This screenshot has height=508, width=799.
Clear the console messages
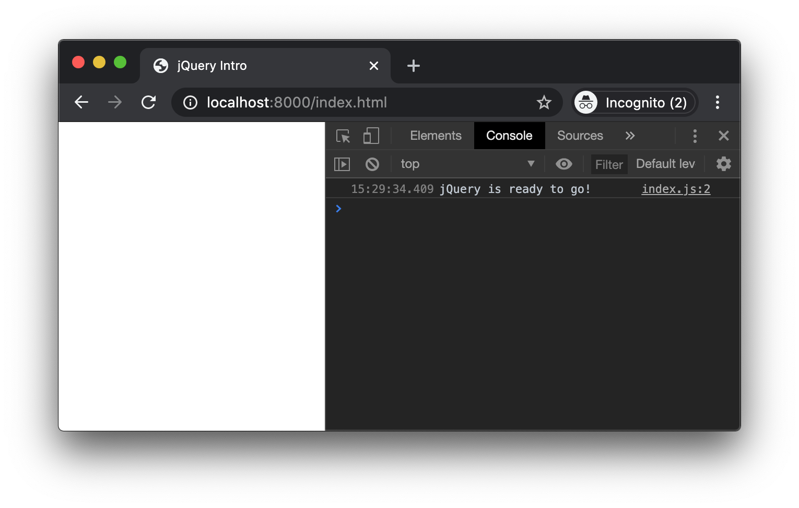tap(372, 164)
